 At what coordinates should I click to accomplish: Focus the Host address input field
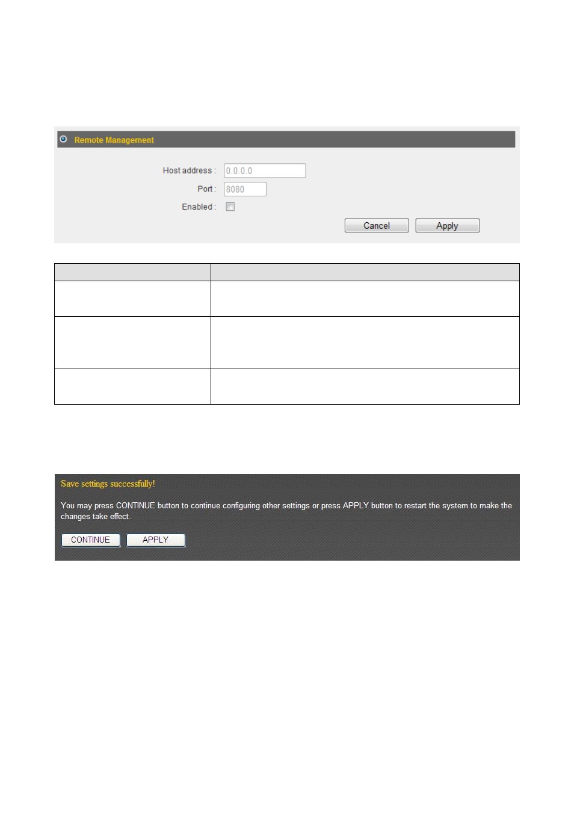click(265, 171)
